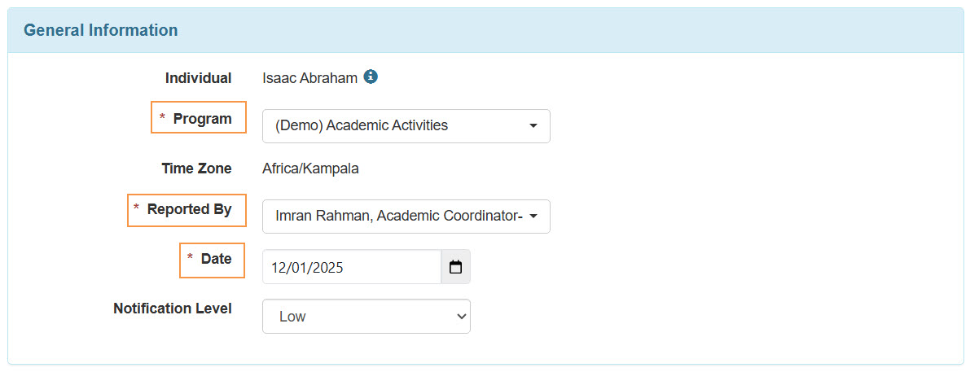Click the Notification Level label
The image size is (970, 372).
click(x=173, y=309)
